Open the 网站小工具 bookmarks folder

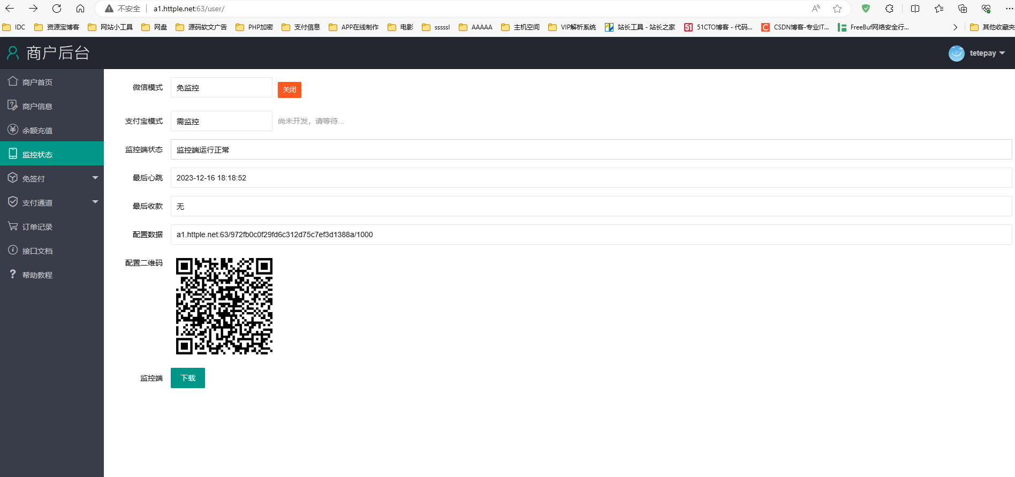point(110,27)
